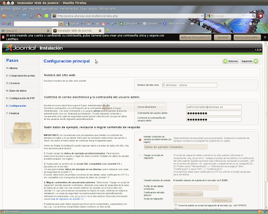Open the Guía de migración de Joomla 1.5 link

68,199
